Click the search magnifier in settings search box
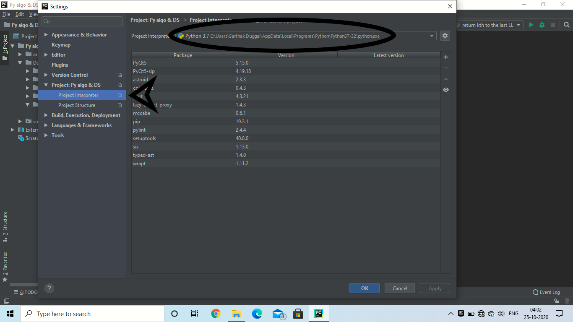This screenshot has height=322, width=573. (47, 21)
